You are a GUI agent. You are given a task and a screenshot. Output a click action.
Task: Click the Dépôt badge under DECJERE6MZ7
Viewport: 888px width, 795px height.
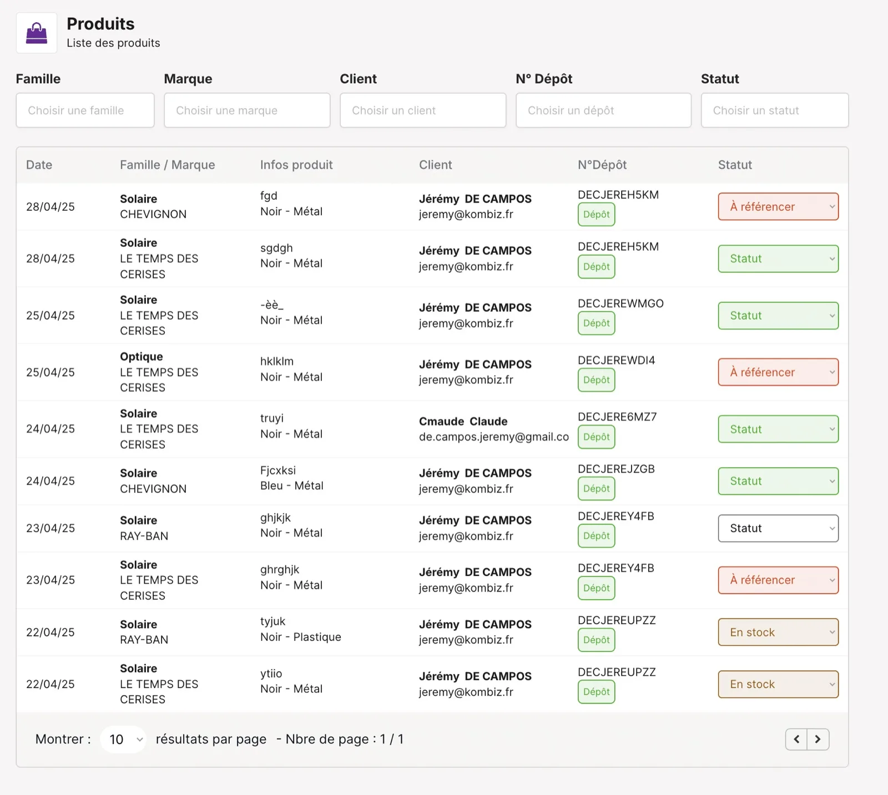[x=597, y=437]
